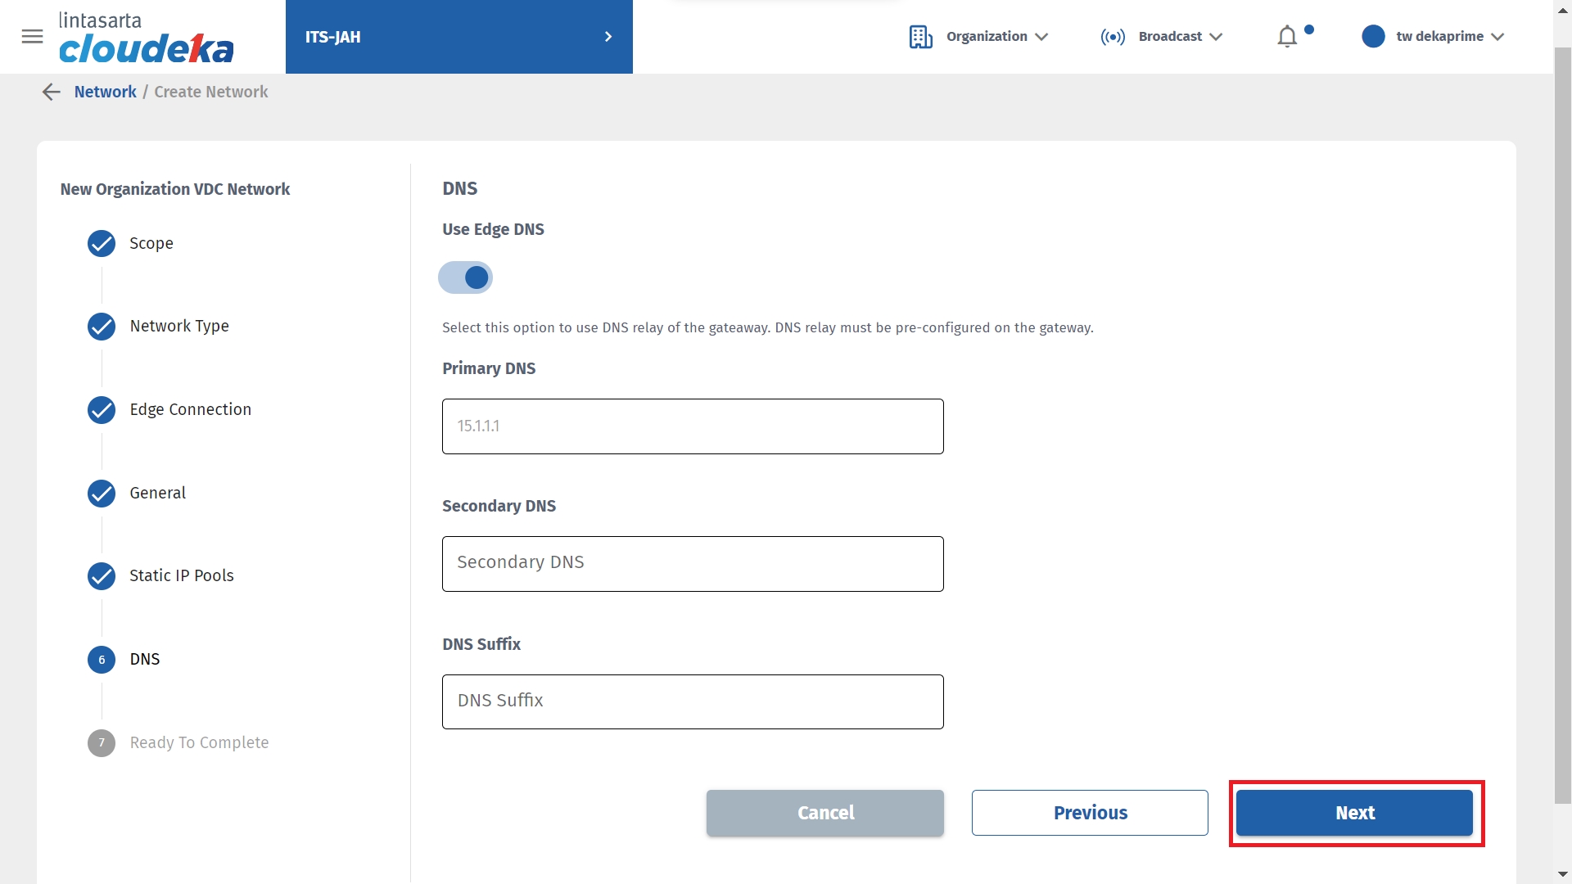
Task: Toggle off Use Edge DNS switch
Action: pyautogui.click(x=465, y=277)
